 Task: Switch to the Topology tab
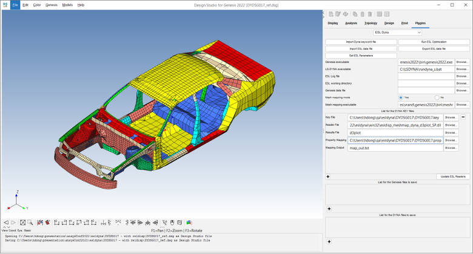tap(371, 23)
